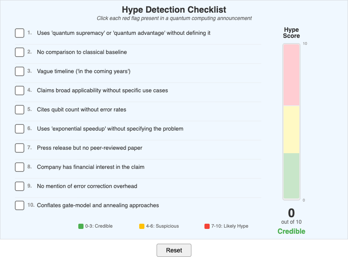This screenshot has height=262, width=348.
Task: Click the red zone of the score meter
Action: point(291,74)
